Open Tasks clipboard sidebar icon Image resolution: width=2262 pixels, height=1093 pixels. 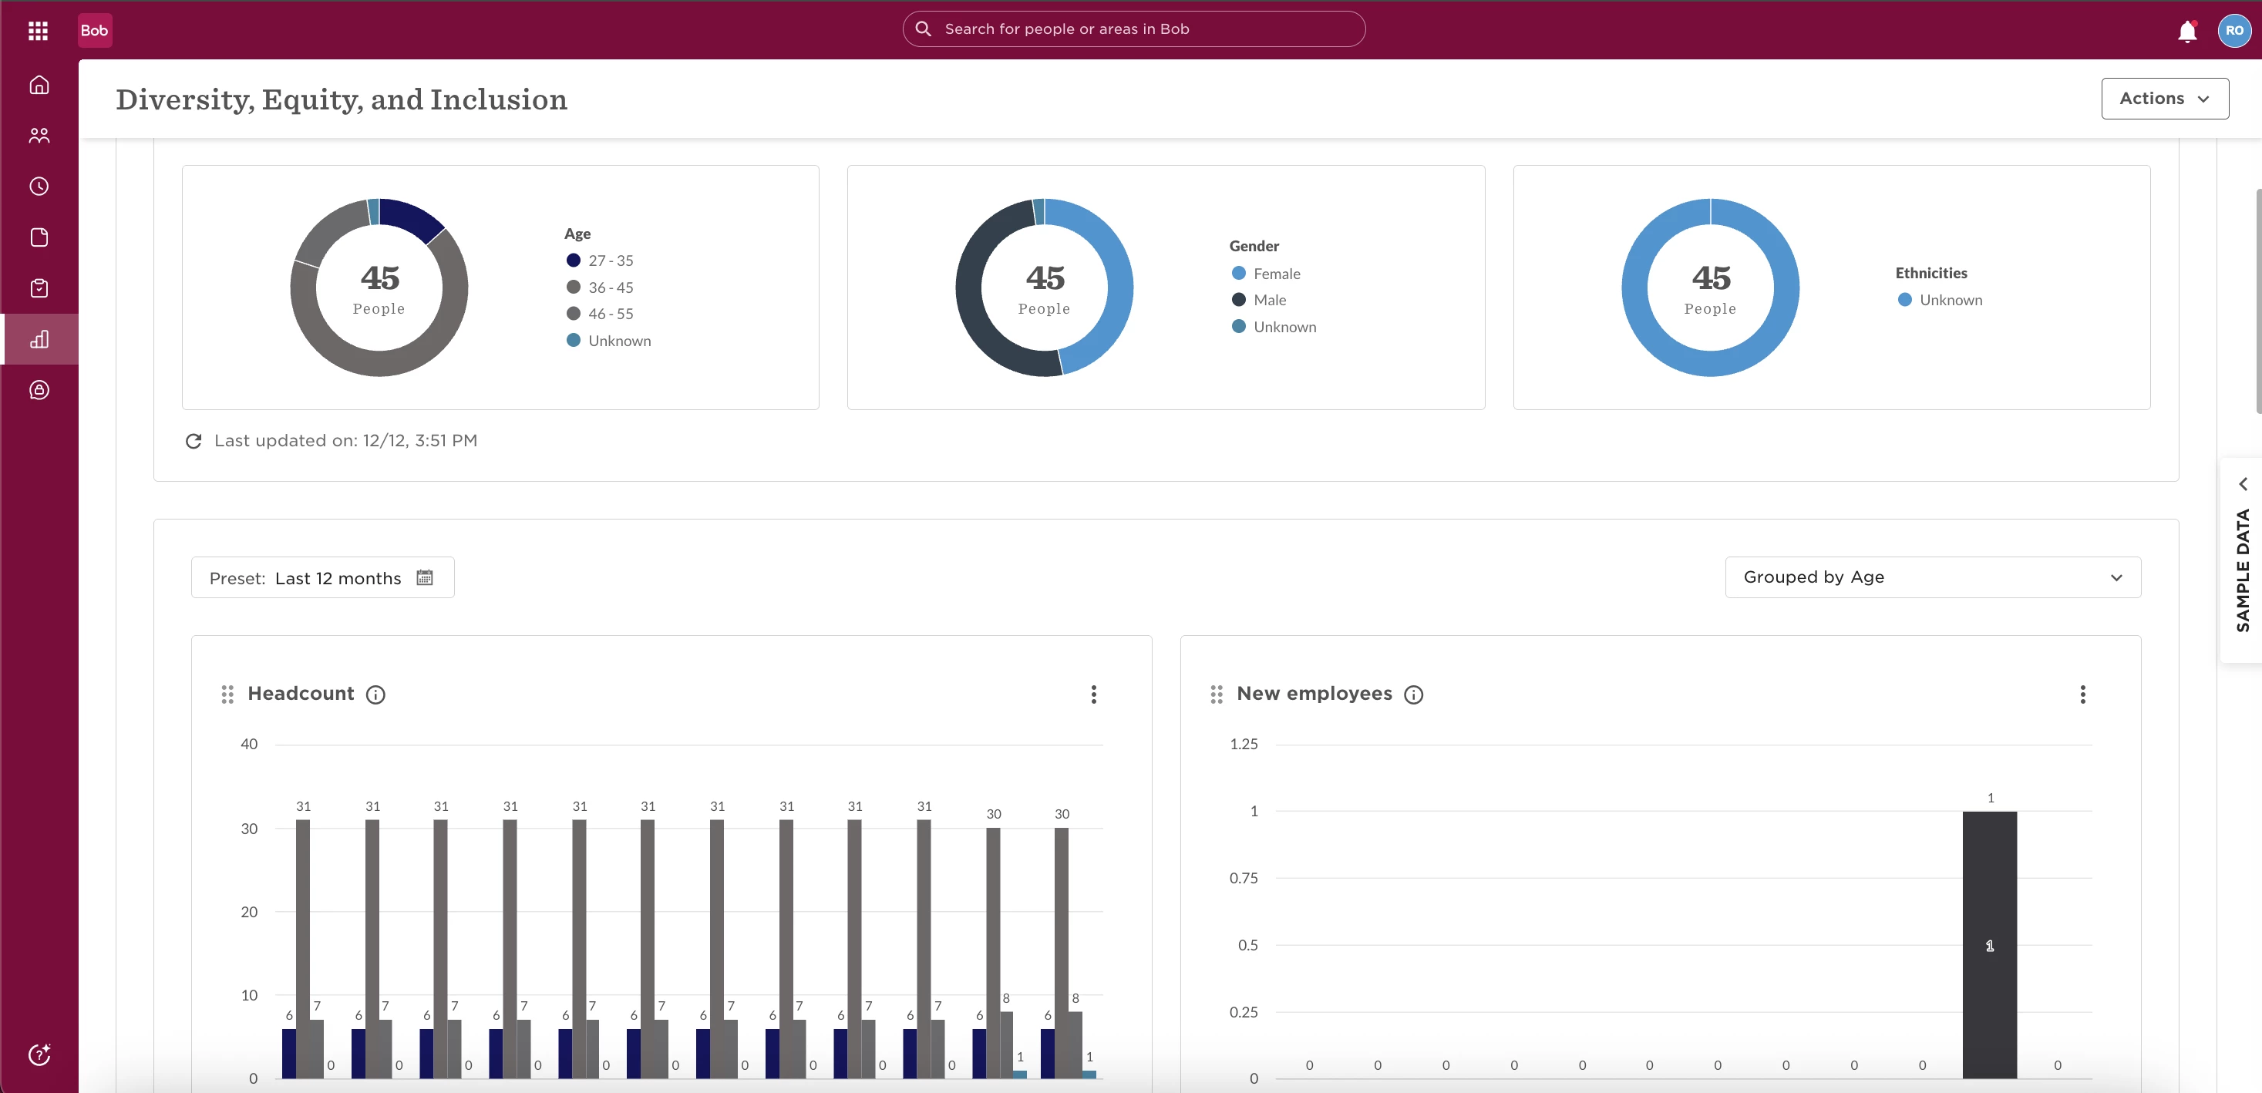click(39, 288)
